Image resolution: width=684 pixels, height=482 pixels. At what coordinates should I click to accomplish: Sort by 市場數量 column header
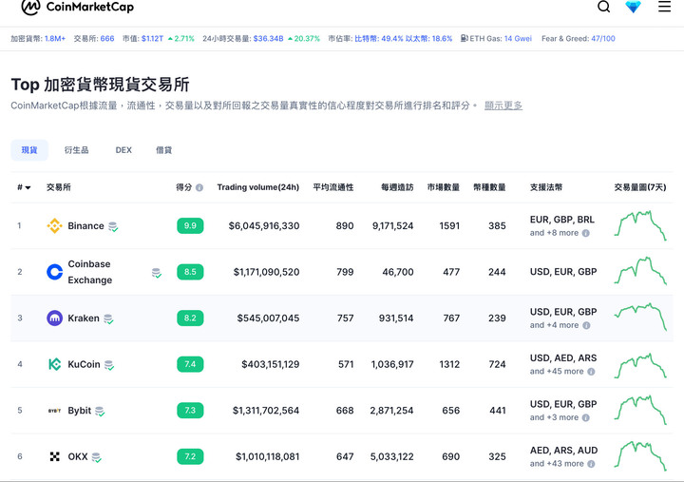pos(444,187)
